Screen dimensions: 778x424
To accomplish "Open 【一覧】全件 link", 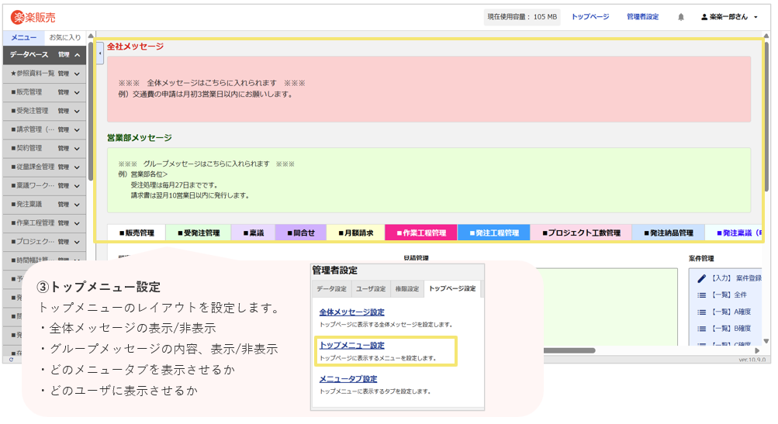I will (x=729, y=295).
